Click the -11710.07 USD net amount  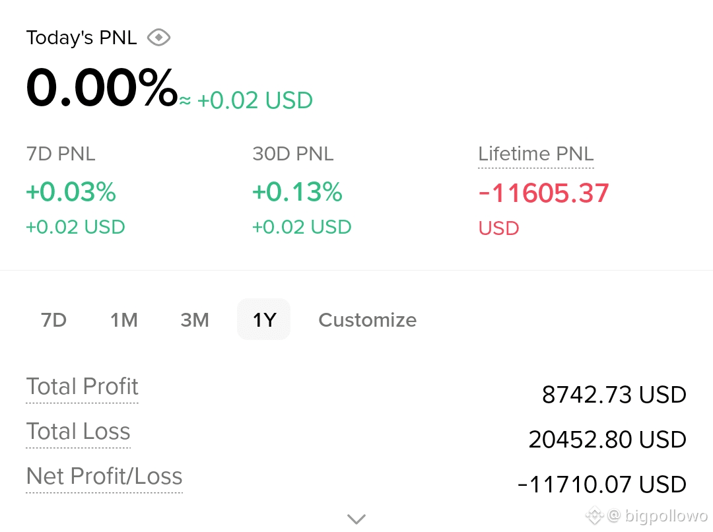601,484
